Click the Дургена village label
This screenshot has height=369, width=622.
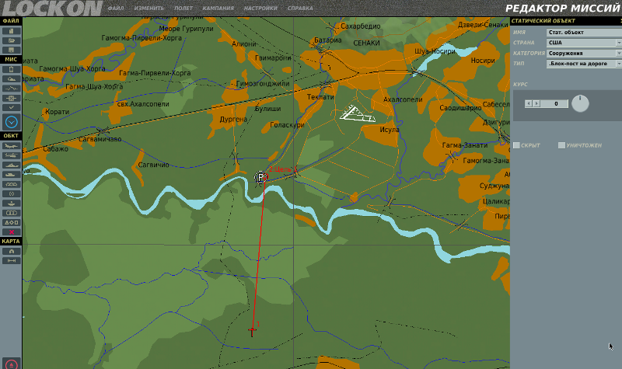pos(233,119)
